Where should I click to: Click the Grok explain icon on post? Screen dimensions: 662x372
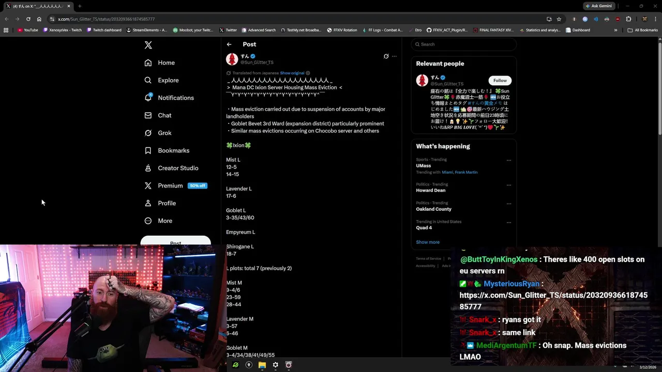[386, 56]
